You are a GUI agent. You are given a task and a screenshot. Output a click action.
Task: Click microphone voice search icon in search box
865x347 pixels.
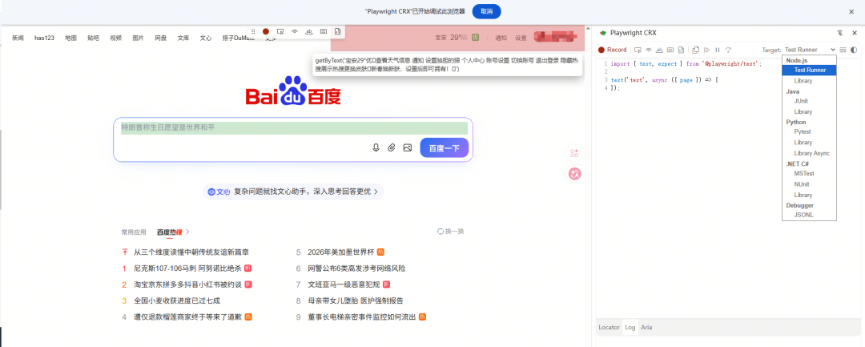point(376,147)
